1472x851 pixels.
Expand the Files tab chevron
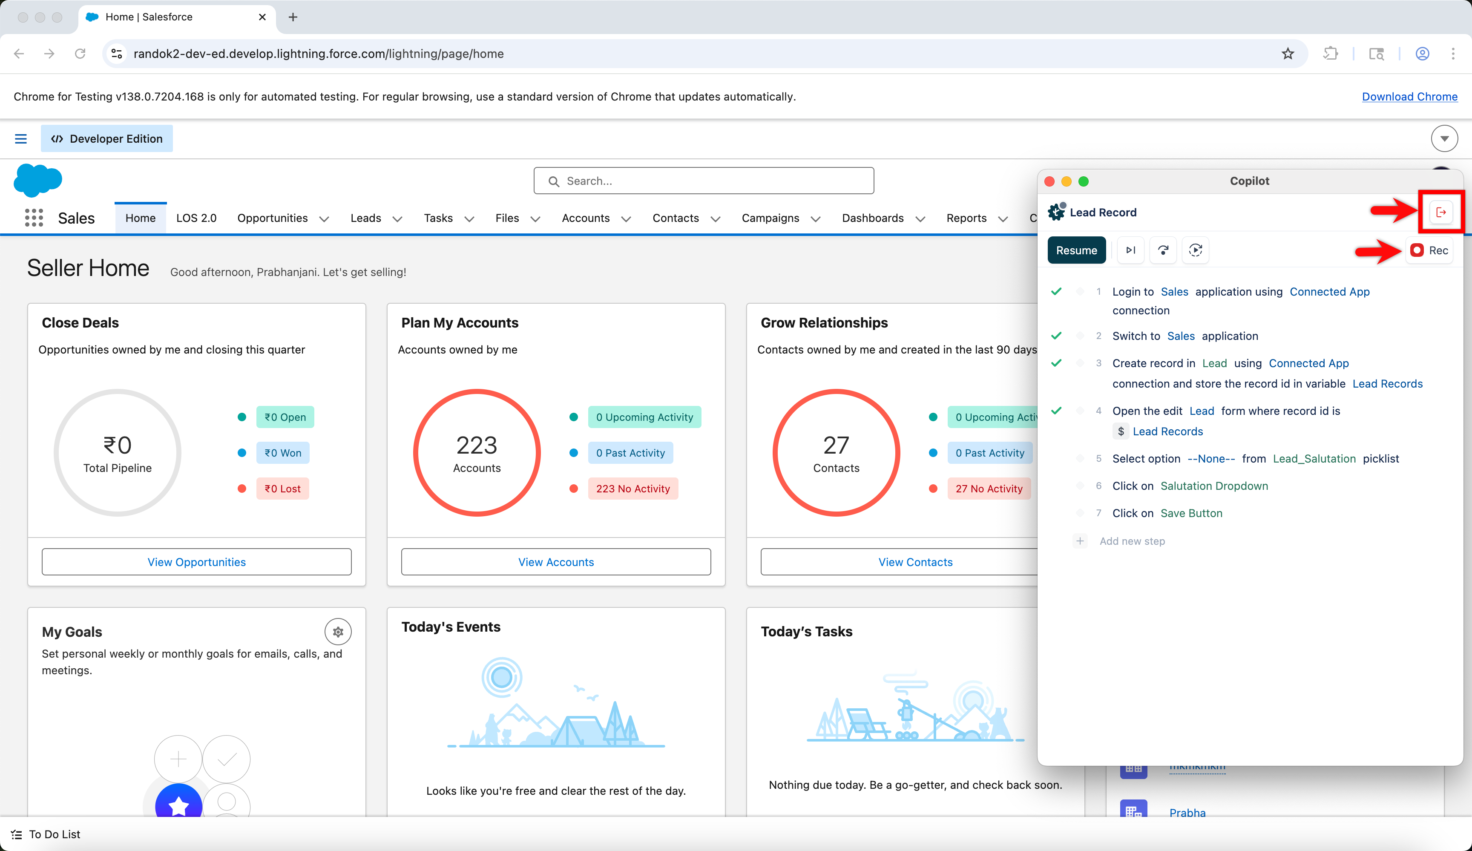click(535, 219)
